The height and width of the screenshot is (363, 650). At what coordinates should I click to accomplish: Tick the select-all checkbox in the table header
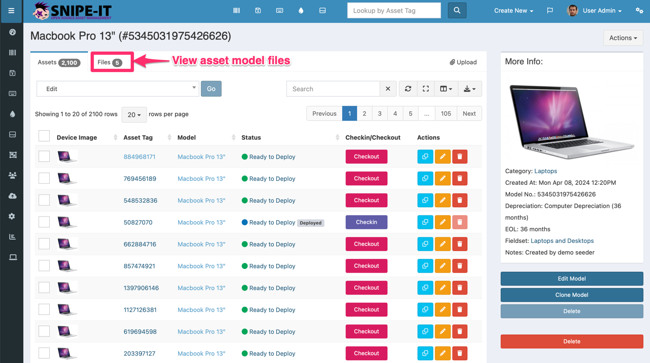44,136
